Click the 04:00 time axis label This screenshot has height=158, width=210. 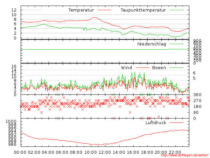(x=48, y=152)
